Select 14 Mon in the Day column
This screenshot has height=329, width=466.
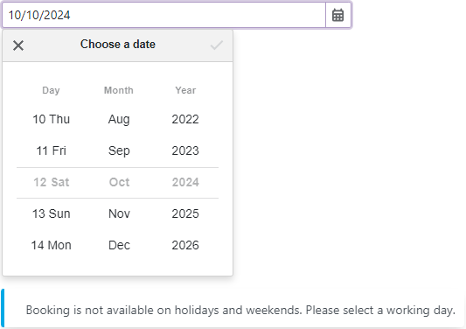pyautogui.click(x=51, y=245)
